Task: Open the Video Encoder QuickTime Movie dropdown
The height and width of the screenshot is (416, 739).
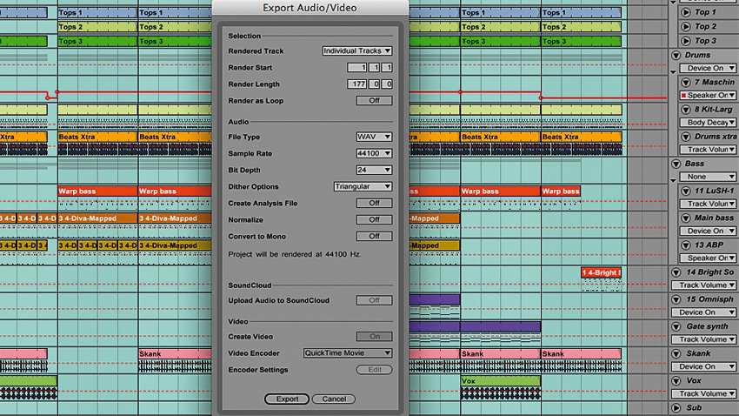Action: point(348,353)
